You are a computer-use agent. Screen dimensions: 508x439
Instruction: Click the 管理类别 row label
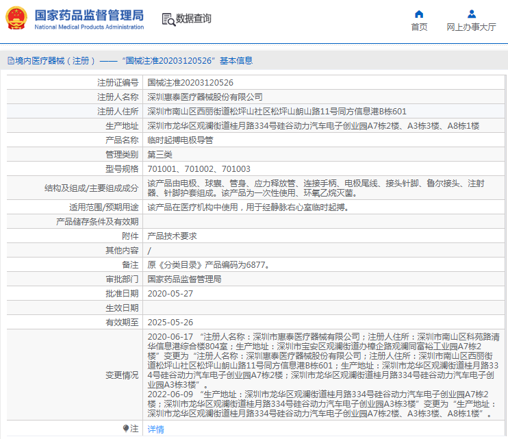coord(122,155)
